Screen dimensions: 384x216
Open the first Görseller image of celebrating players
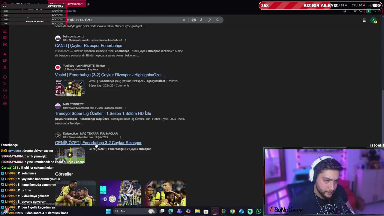[x=75, y=193]
